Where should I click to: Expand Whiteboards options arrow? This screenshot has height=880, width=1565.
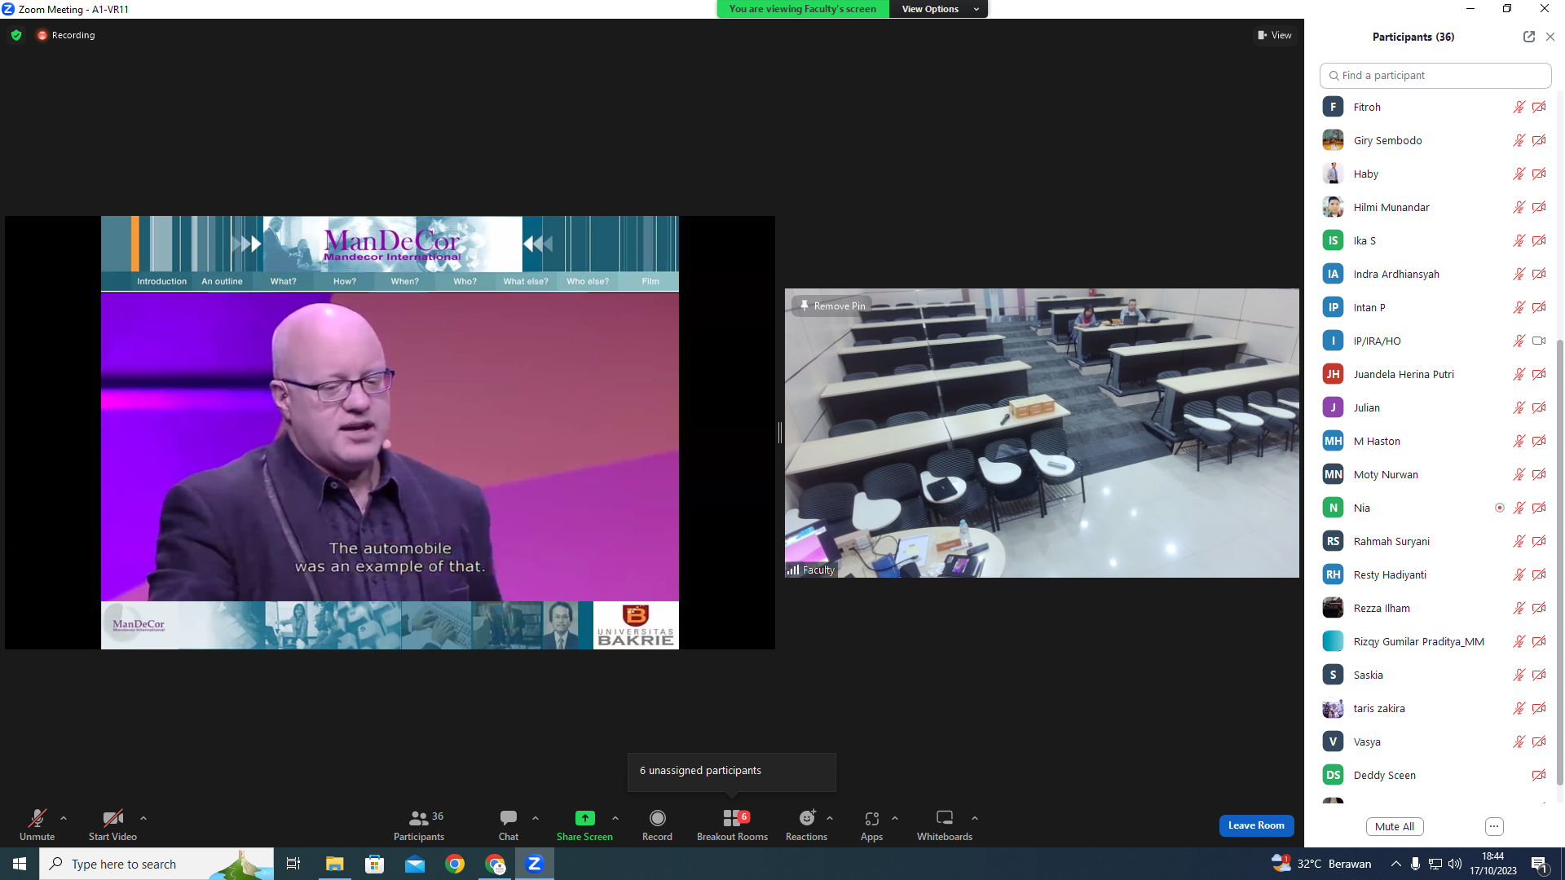[x=975, y=818]
